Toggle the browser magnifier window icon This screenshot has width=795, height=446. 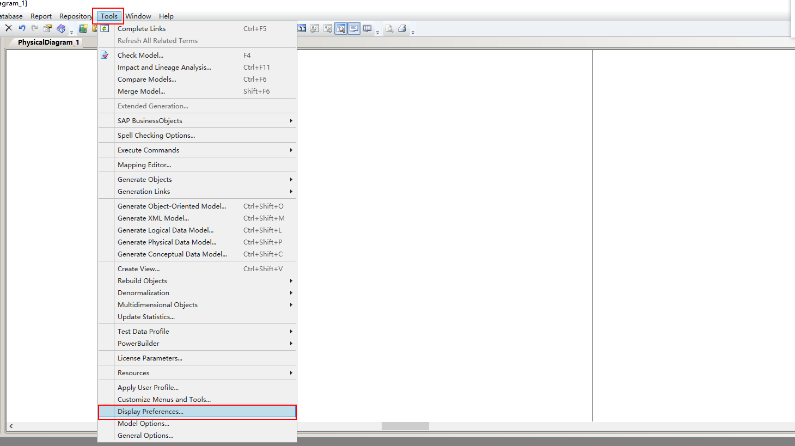pos(341,28)
